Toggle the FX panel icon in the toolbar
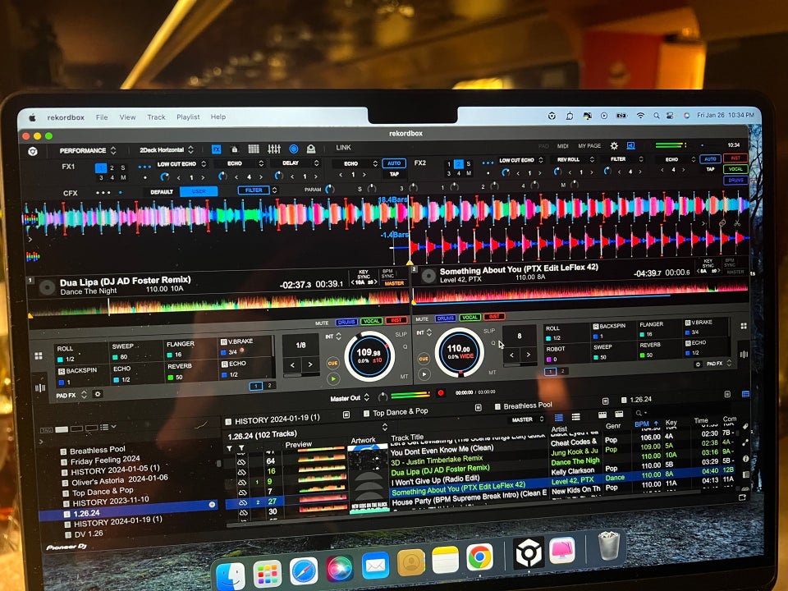The width and height of the screenshot is (788, 591). click(x=216, y=149)
